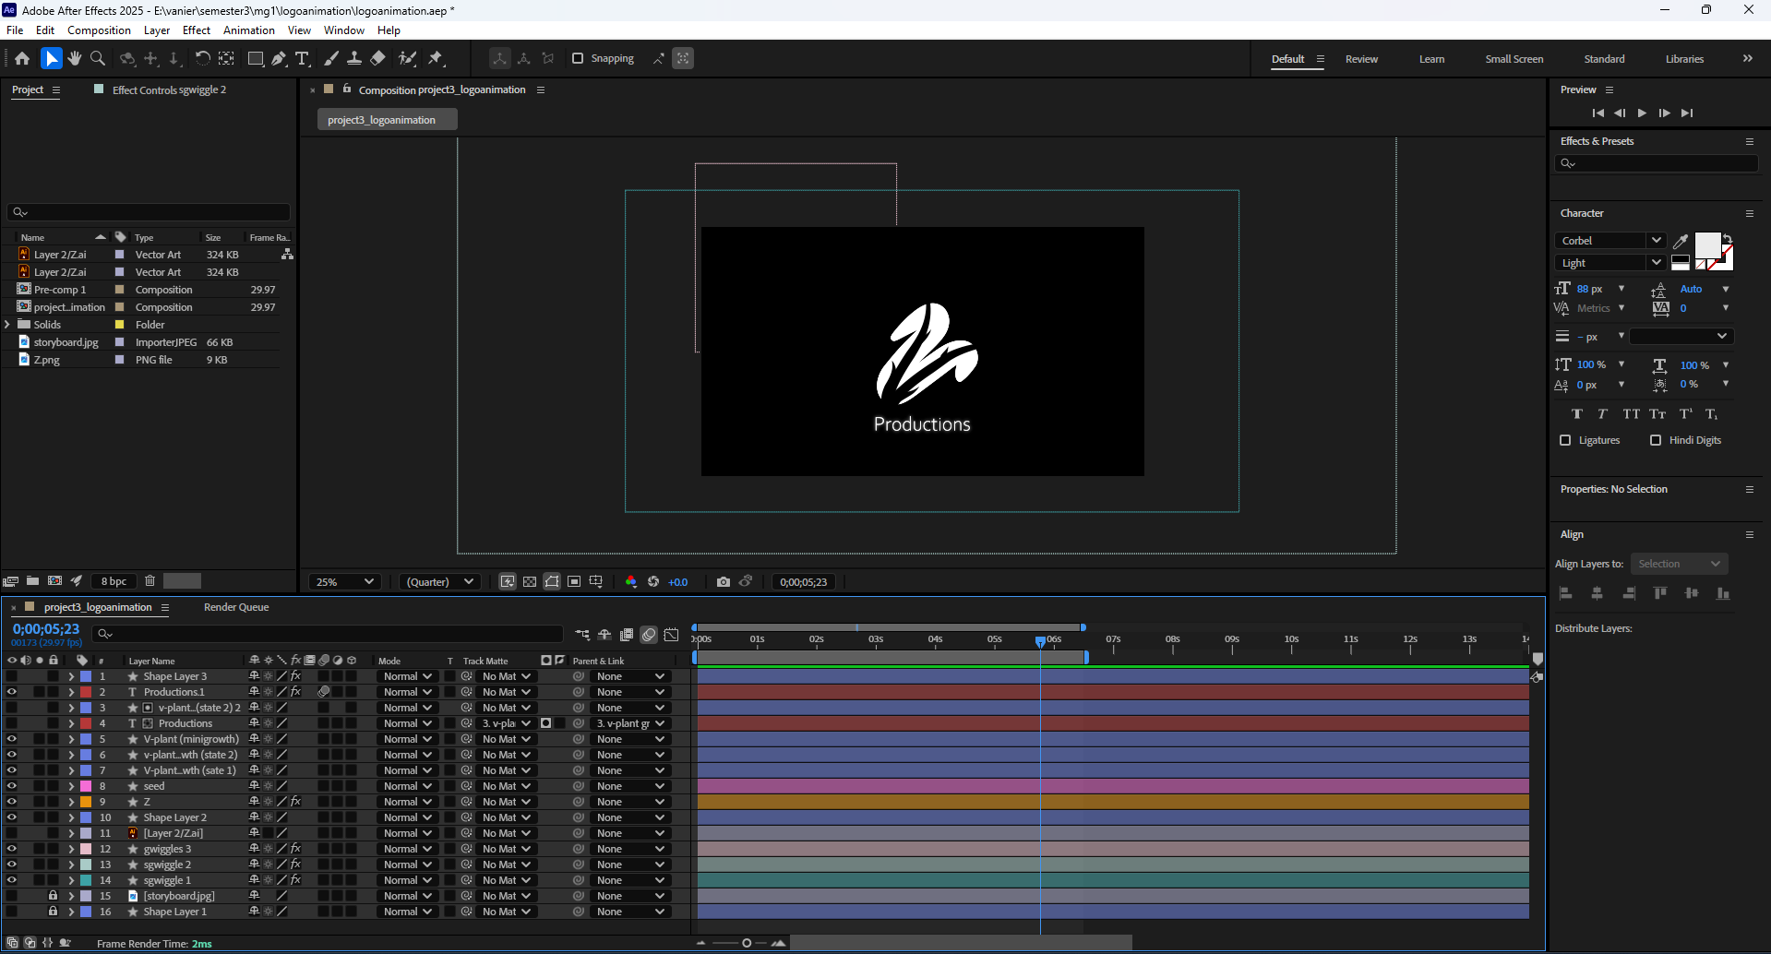Open the Animation menu

(x=248, y=30)
